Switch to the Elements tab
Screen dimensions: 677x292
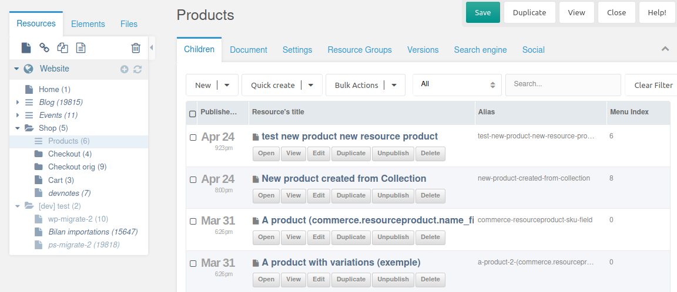tap(88, 24)
